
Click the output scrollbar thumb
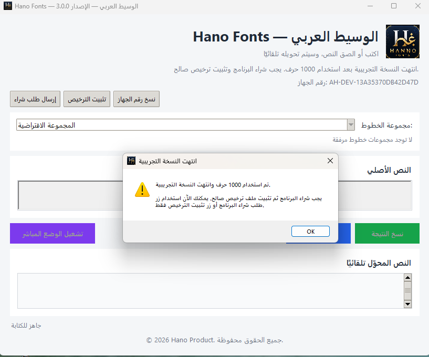407,291
